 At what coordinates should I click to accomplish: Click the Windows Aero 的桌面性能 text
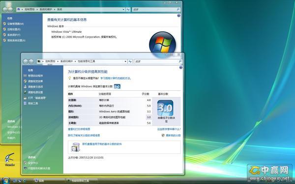click(114, 111)
